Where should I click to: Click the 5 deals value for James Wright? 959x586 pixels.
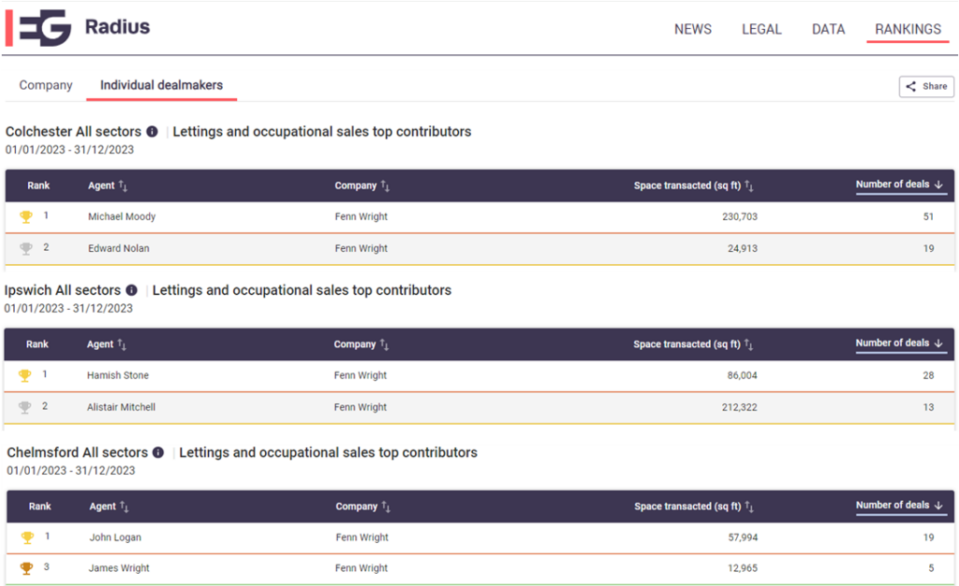point(932,568)
